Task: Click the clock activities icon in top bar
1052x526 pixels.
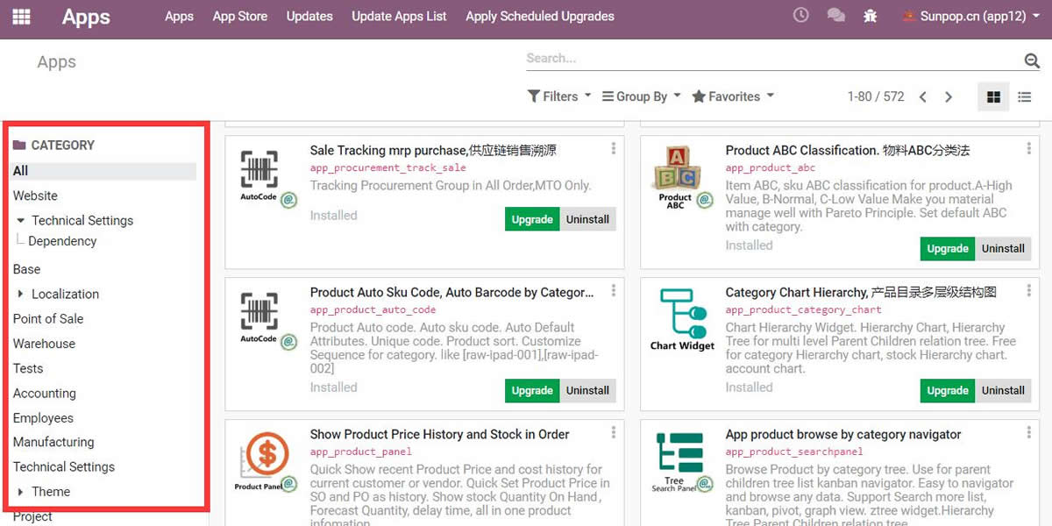Action: pos(800,16)
